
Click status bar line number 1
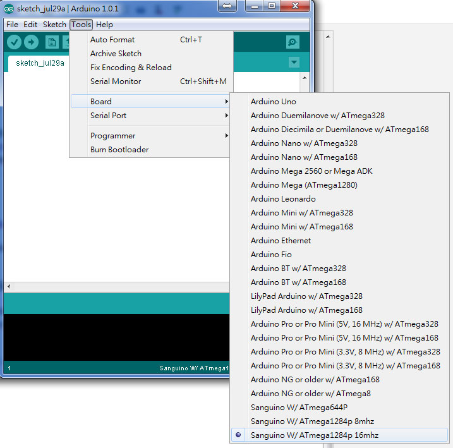(9, 368)
